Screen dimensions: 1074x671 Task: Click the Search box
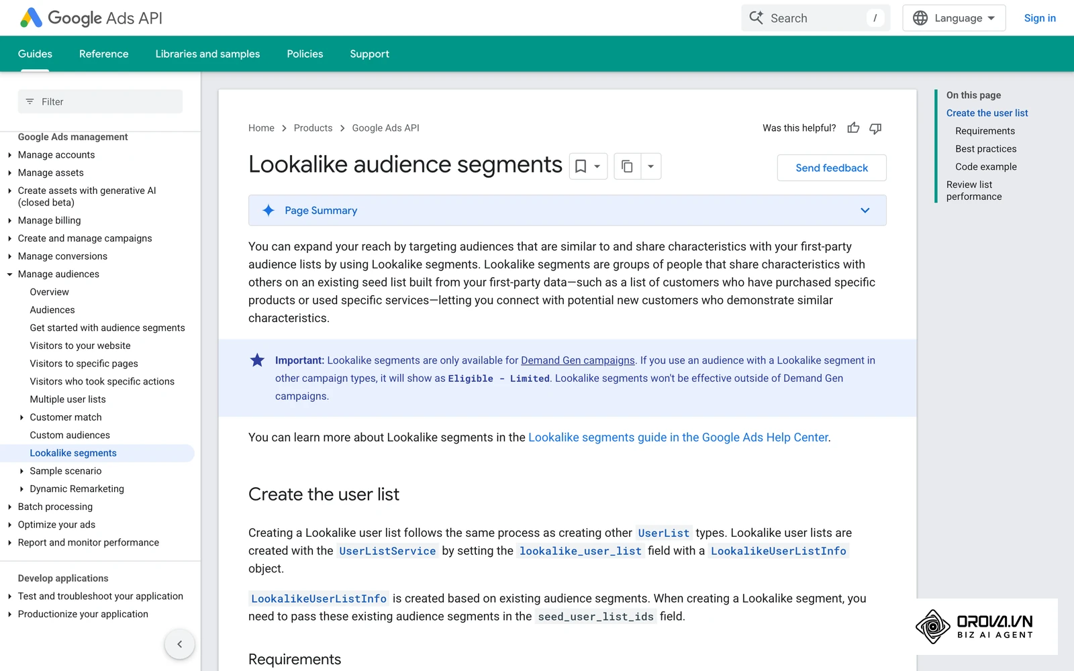coord(816,18)
